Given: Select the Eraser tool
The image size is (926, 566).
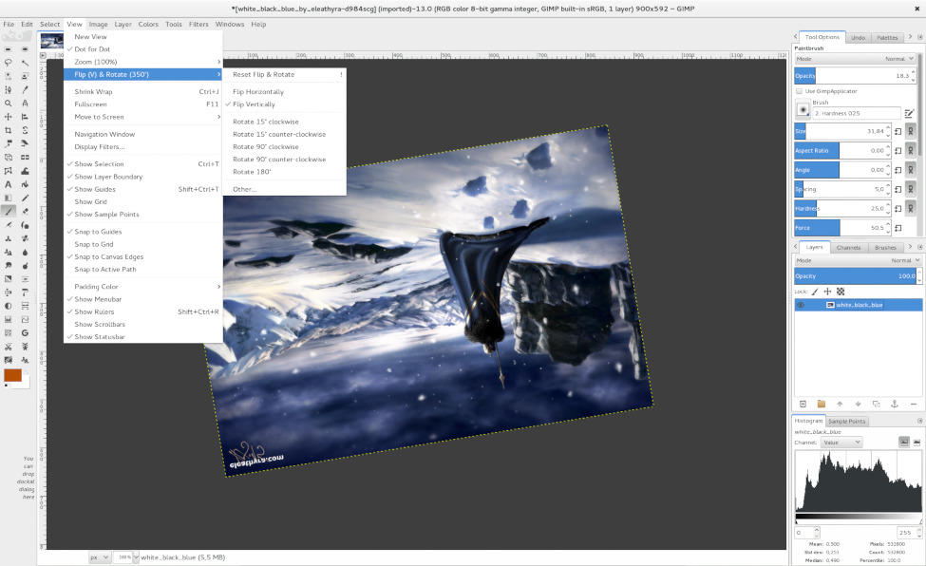Looking at the screenshot, I should [x=24, y=211].
